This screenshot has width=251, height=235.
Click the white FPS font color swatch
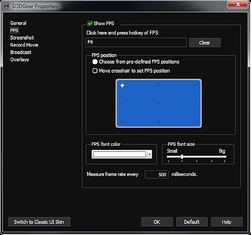click(x=119, y=154)
